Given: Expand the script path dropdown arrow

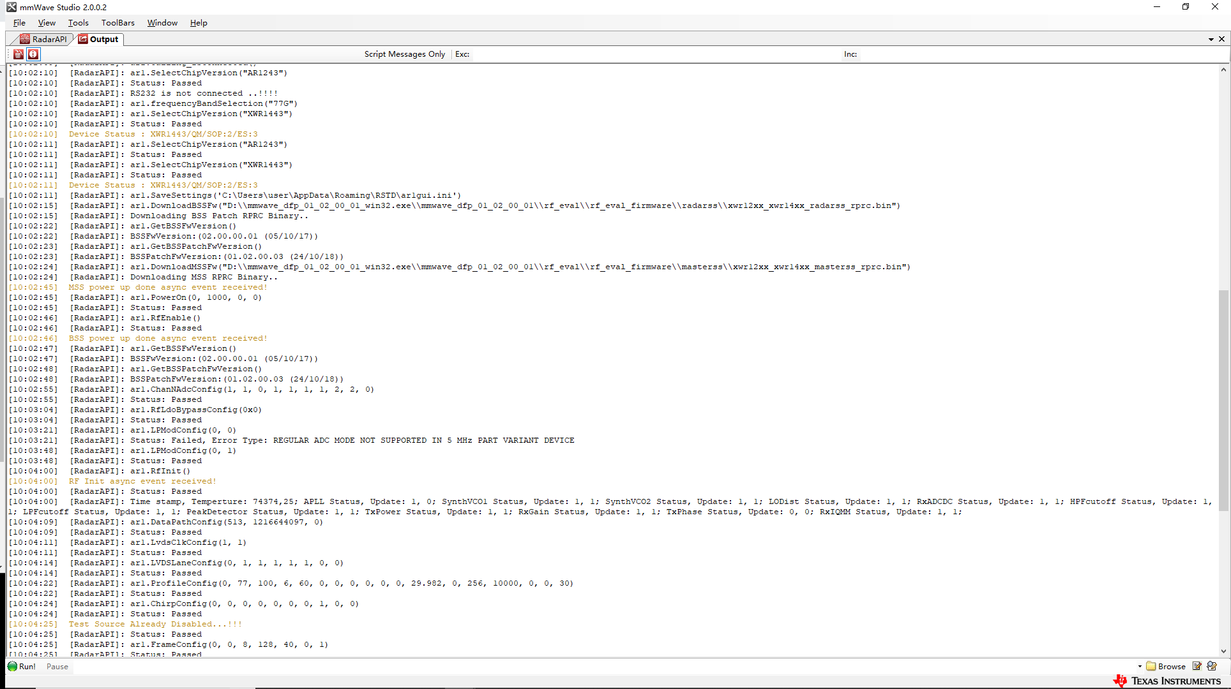Looking at the screenshot, I should (1140, 666).
